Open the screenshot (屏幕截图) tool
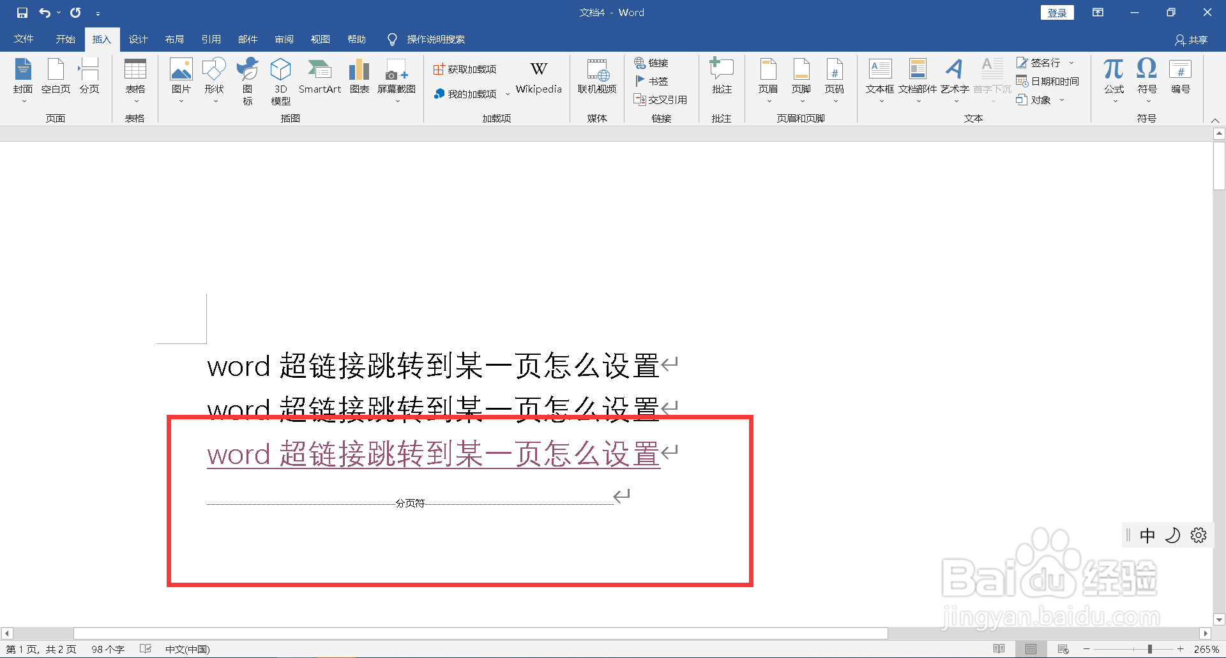1226x658 pixels. click(x=397, y=80)
